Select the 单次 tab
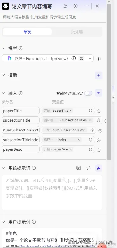Viewport: 117px width, 248px height. [27, 32]
